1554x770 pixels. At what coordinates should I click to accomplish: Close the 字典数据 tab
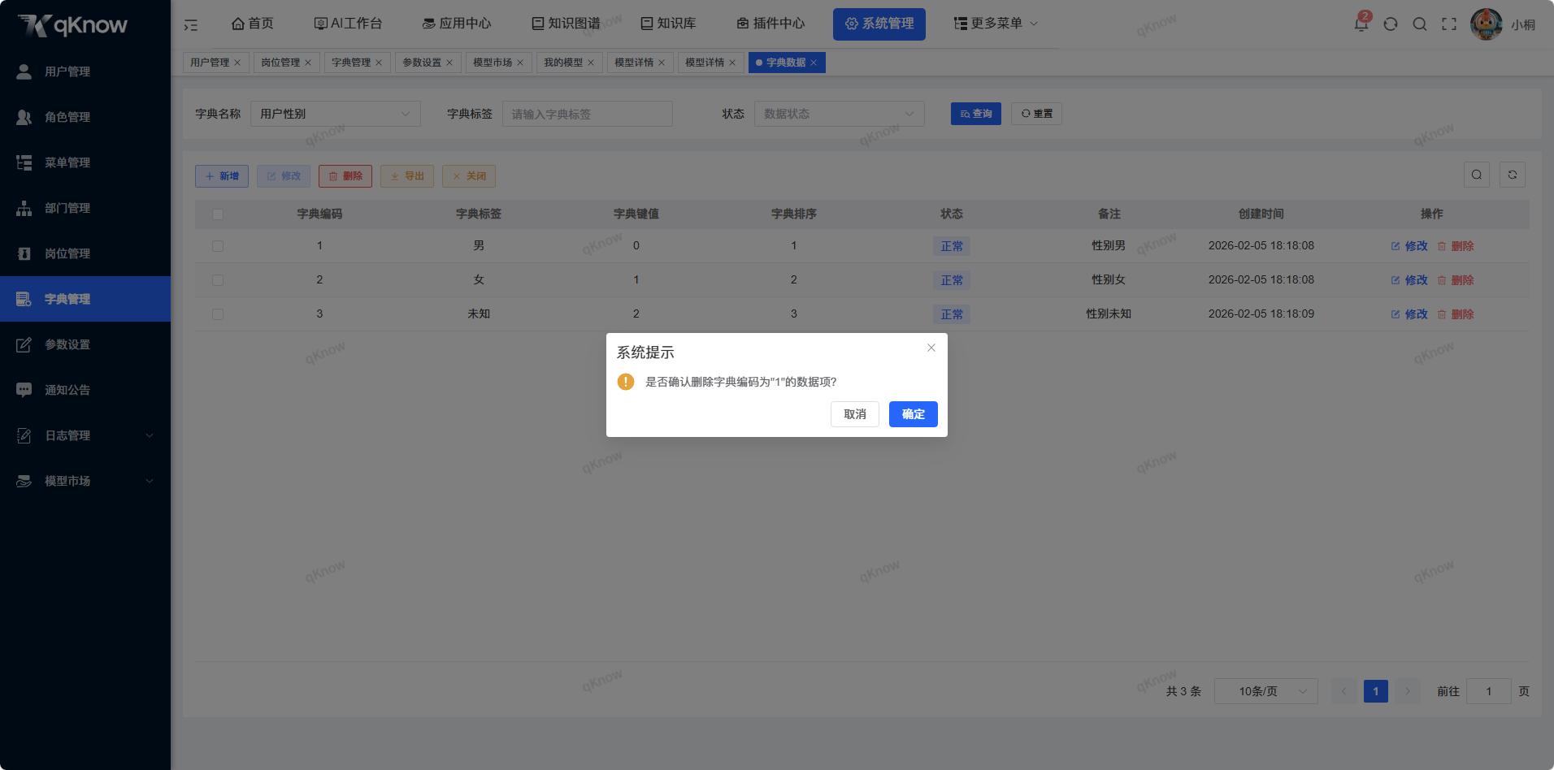coord(814,63)
